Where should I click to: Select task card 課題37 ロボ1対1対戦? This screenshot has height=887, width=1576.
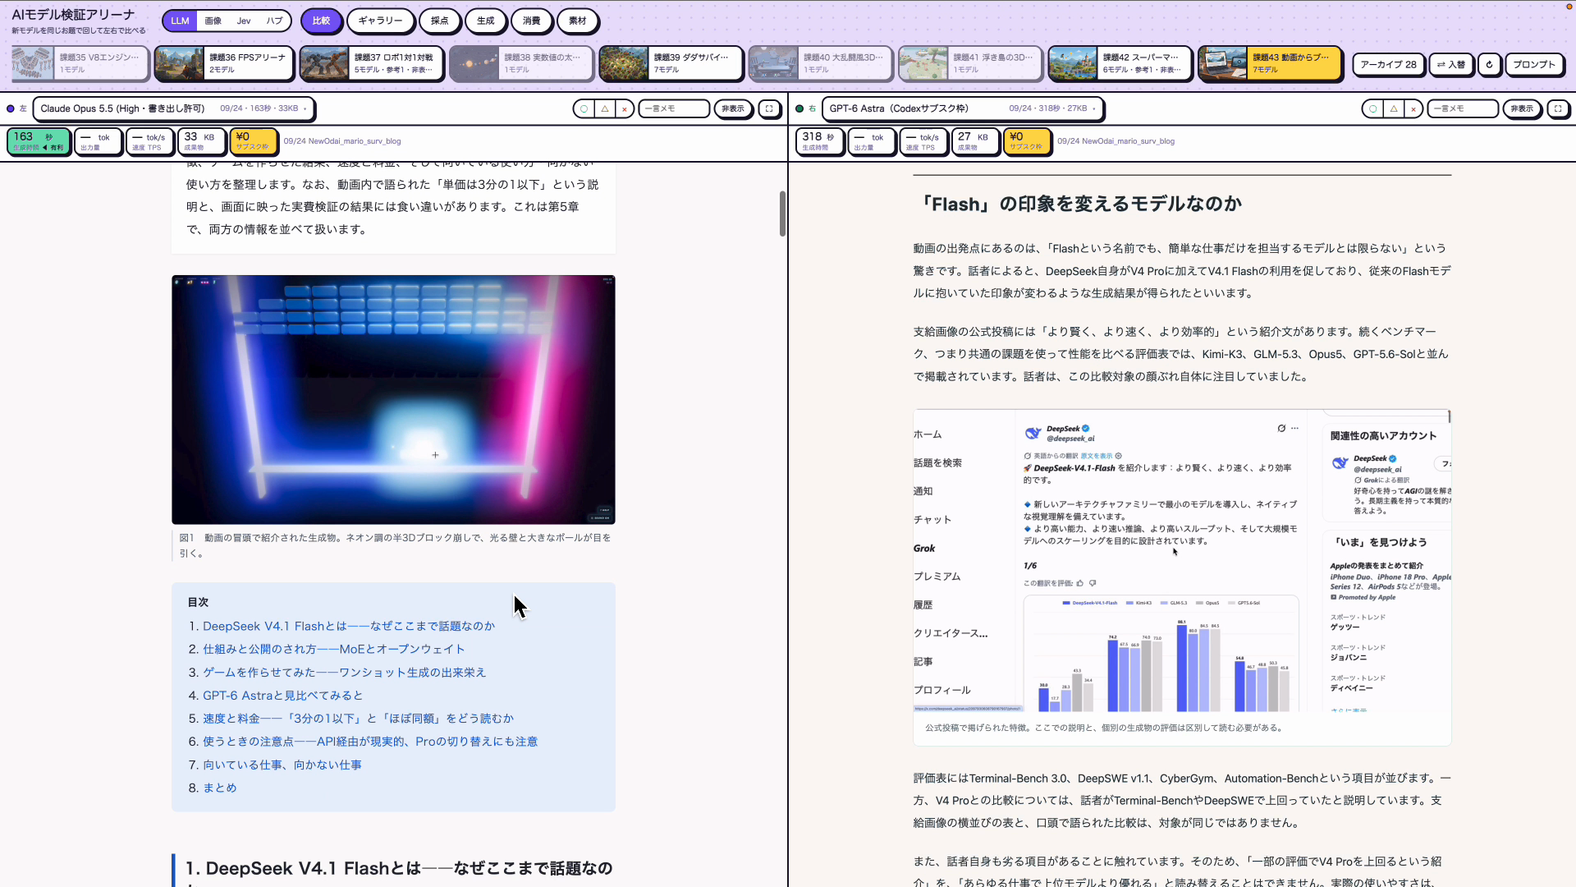click(x=372, y=63)
